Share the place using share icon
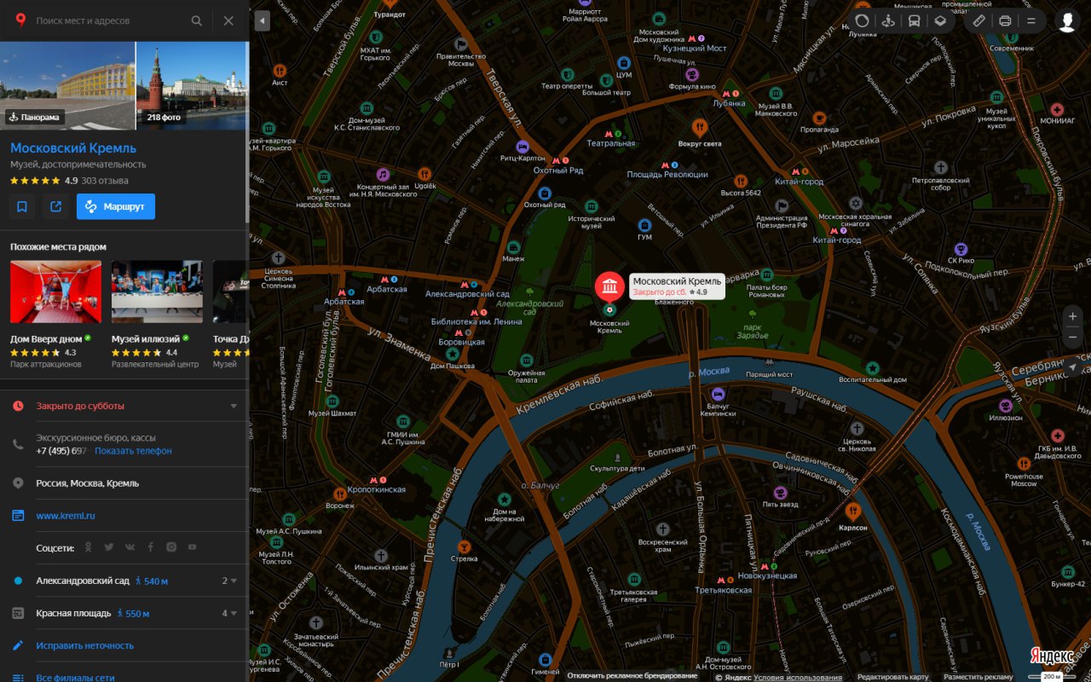The width and height of the screenshot is (1091, 682). 56,206
